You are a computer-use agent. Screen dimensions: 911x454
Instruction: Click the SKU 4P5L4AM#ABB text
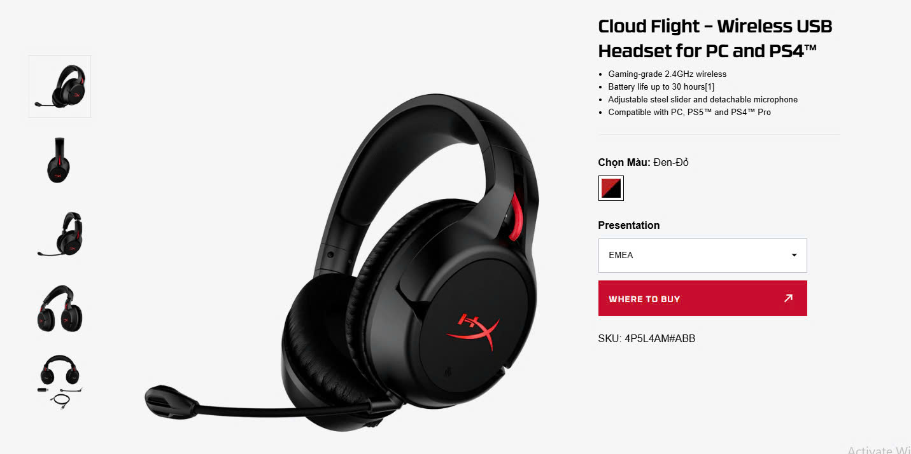[x=647, y=338]
